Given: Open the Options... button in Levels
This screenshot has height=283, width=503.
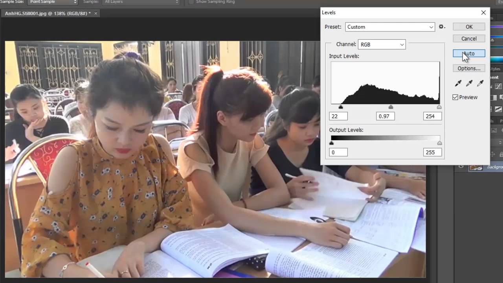Looking at the screenshot, I should pyautogui.click(x=469, y=68).
